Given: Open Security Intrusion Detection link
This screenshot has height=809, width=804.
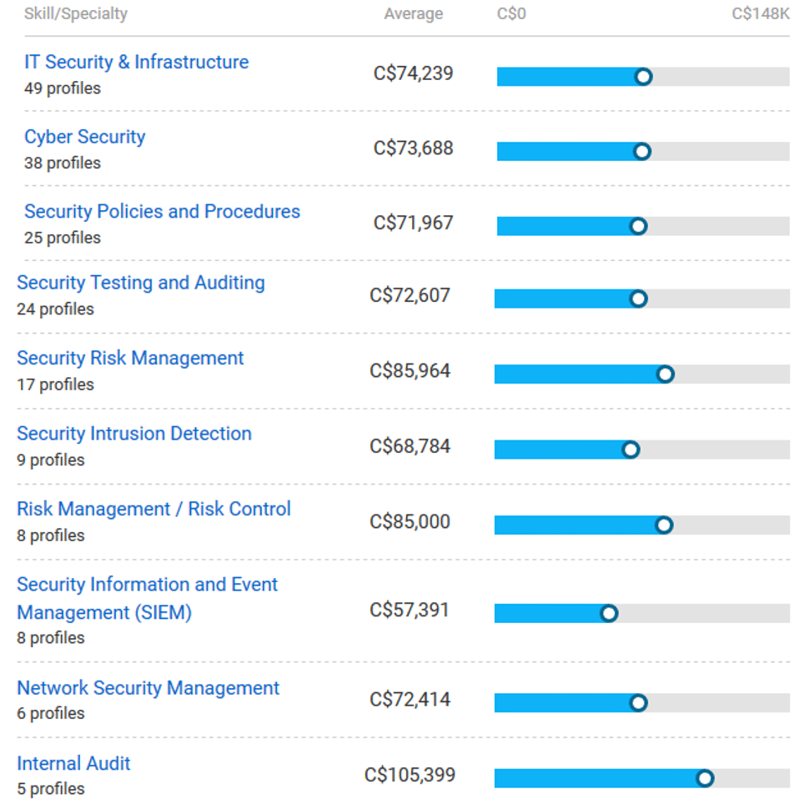Looking at the screenshot, I should [134, 434].
